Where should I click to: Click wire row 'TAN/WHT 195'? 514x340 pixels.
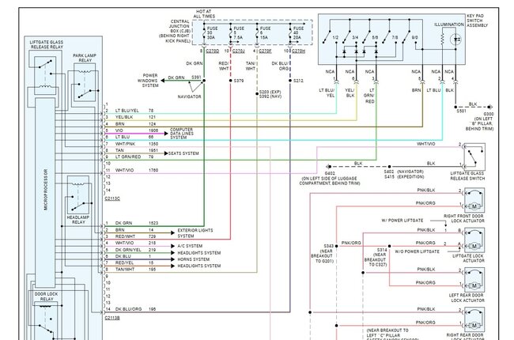pyautogui.click(x=135, y=270)
